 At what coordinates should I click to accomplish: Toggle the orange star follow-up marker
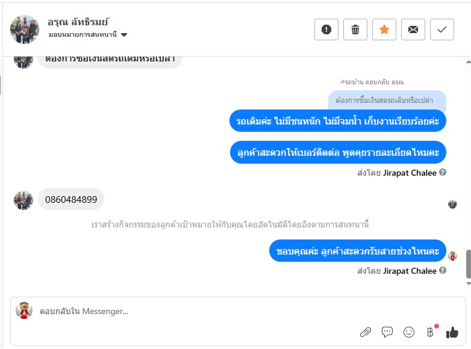pos(384,29)
